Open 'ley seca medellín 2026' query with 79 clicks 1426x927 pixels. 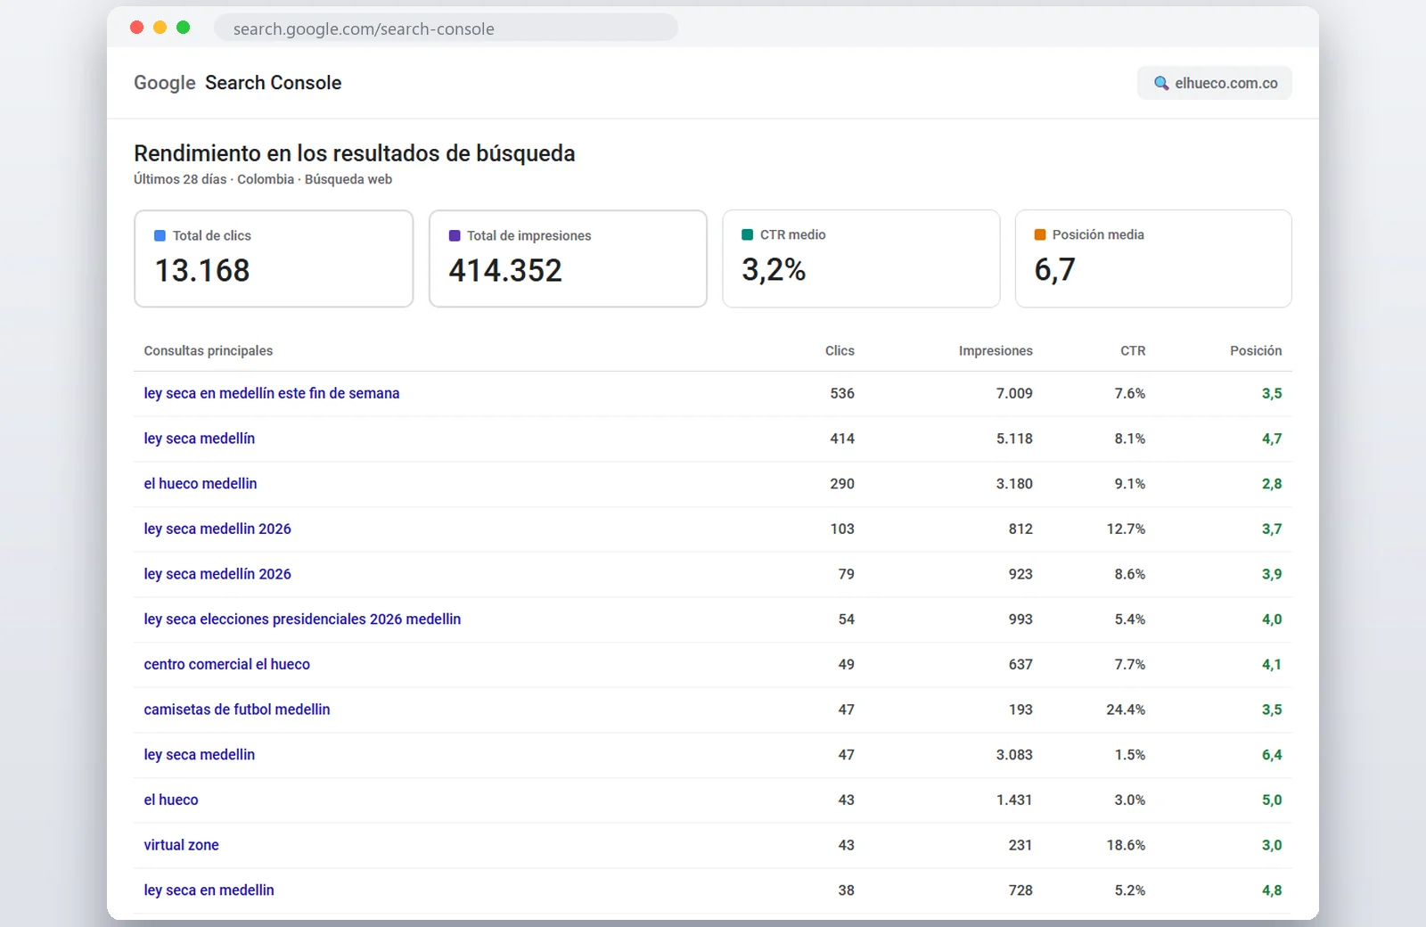(217, 574)
